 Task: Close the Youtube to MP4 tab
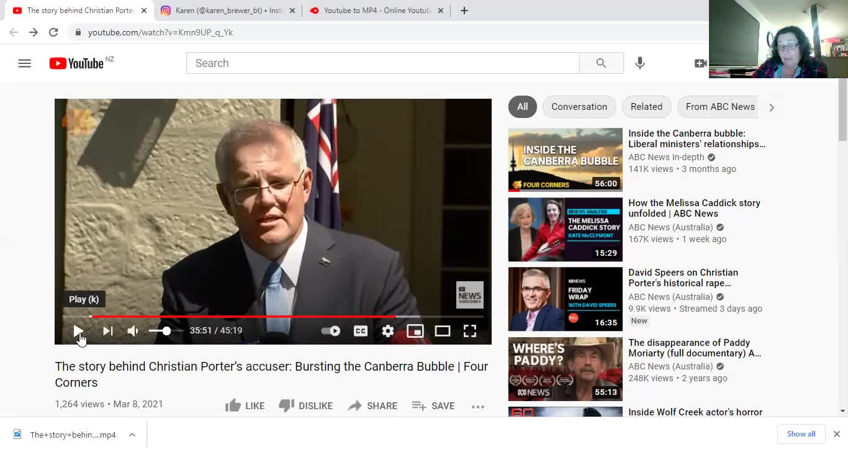coord(441,11)
